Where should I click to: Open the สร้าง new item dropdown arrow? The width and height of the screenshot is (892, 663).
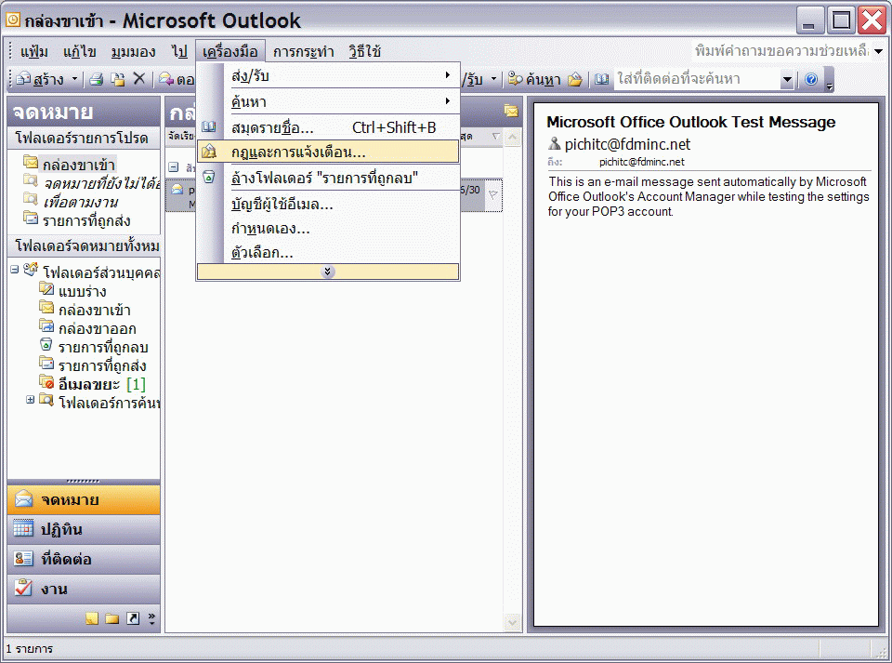pyautogui.click(x=74, y=79)
